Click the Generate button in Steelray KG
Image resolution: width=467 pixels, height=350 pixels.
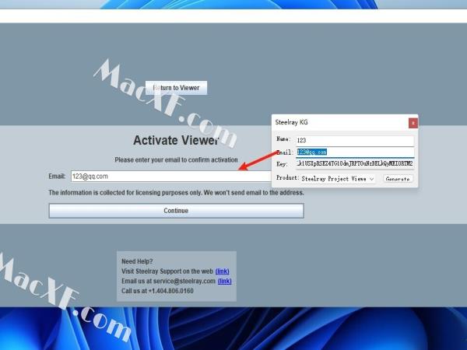[398, 179]
